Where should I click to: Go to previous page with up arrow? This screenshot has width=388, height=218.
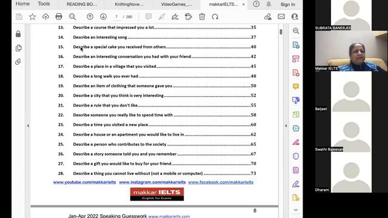click(90, 17)
